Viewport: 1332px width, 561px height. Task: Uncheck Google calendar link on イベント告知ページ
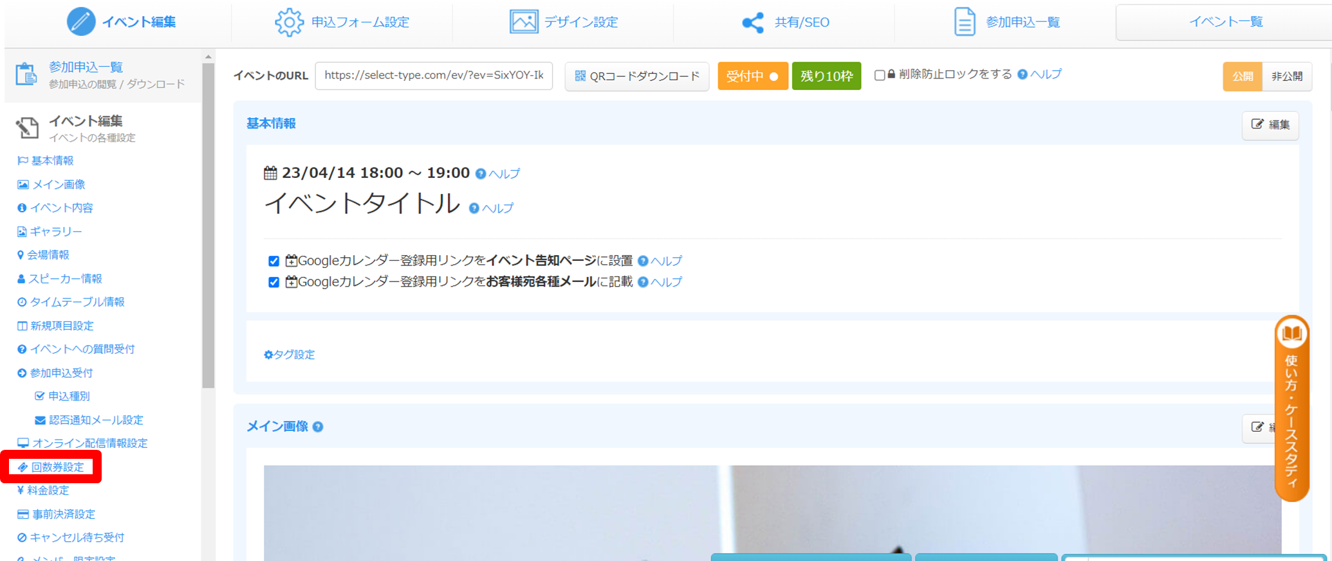tap(273, 261)
